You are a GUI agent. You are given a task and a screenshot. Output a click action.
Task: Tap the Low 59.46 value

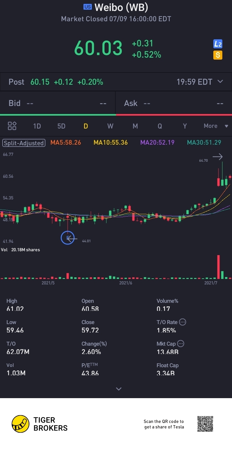(15, 330)
